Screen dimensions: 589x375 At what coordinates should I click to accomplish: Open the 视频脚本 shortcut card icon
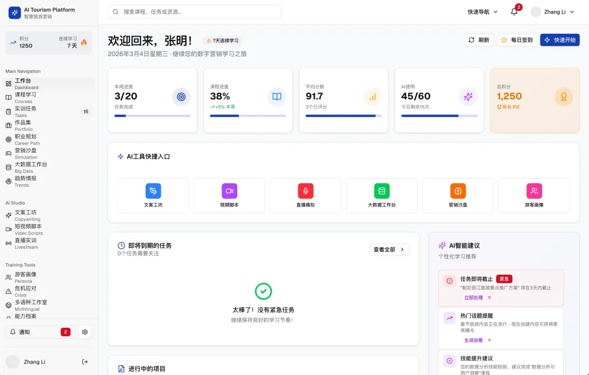point(229,191)
